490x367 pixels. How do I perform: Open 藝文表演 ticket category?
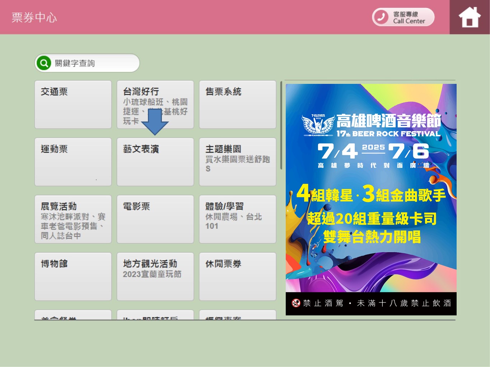pyautogui.click(x=155, y=162)
